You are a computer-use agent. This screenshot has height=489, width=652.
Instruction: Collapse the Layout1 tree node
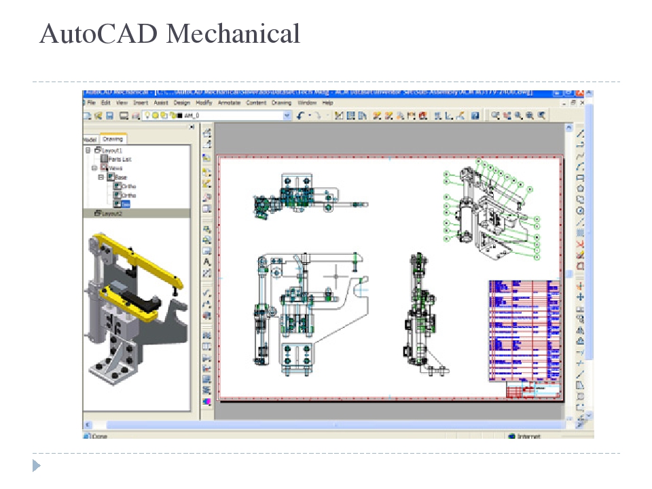tap(88, 150)
